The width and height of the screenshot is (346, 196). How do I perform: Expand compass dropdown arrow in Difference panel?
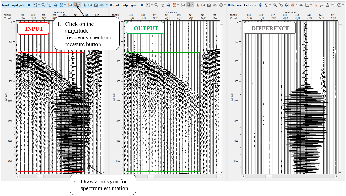click(344, 5)
